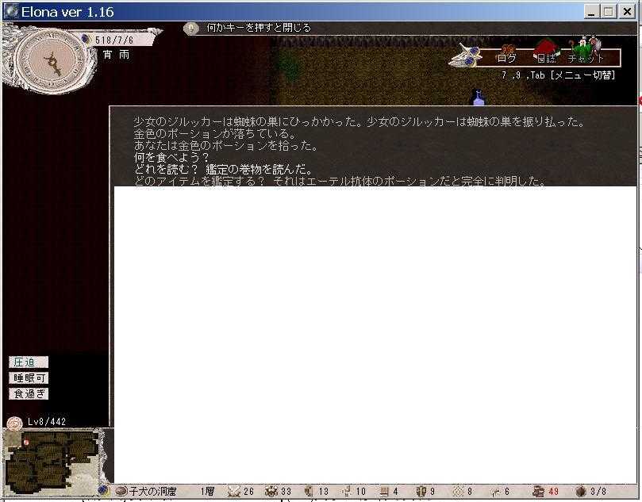Click the log line about エーテル抗体のポーション
Screen dimensions: 642x502
(x=409, y=181)
